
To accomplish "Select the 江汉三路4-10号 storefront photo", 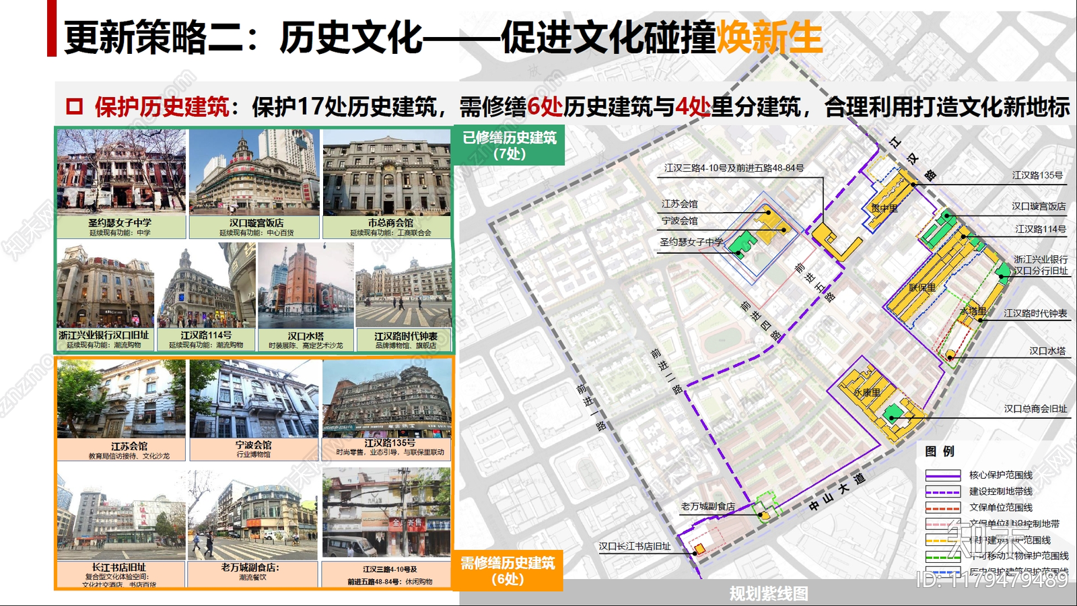I will coord(386,513).
